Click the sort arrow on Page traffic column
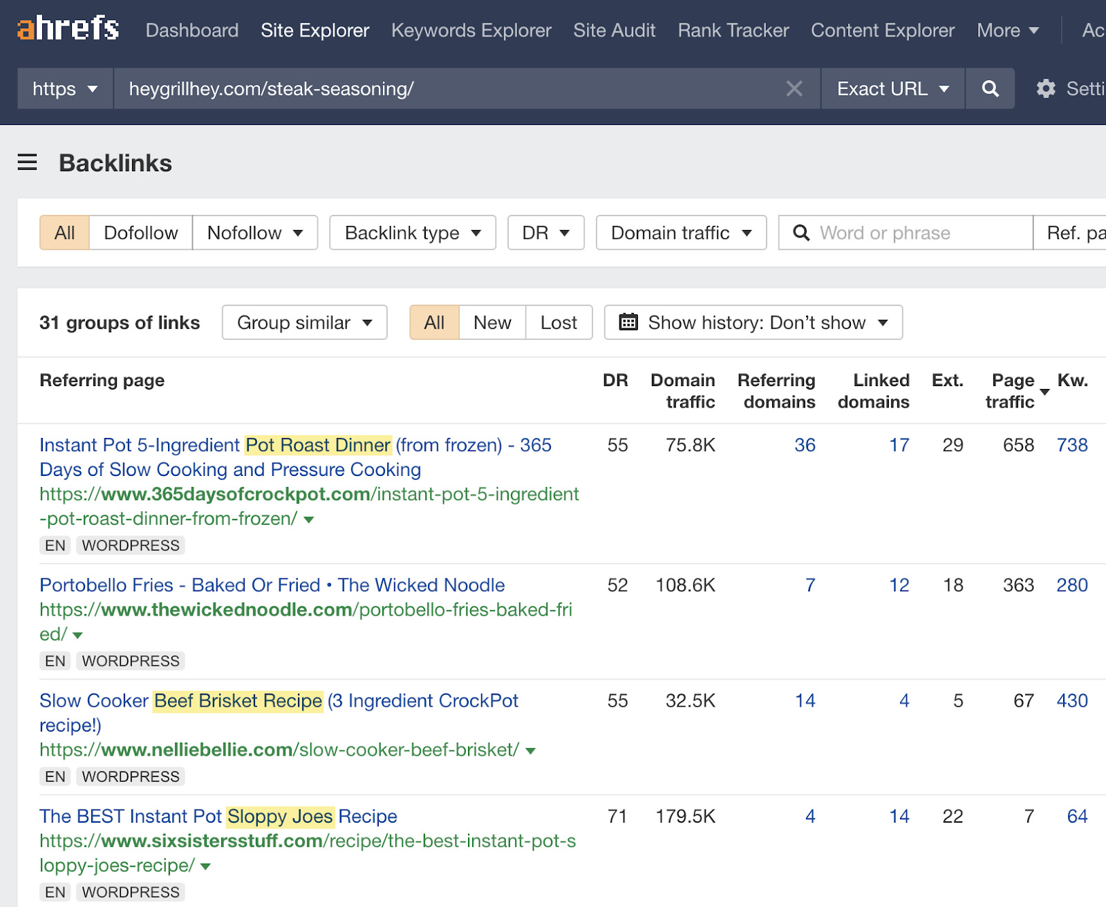 click(1044, 393)
